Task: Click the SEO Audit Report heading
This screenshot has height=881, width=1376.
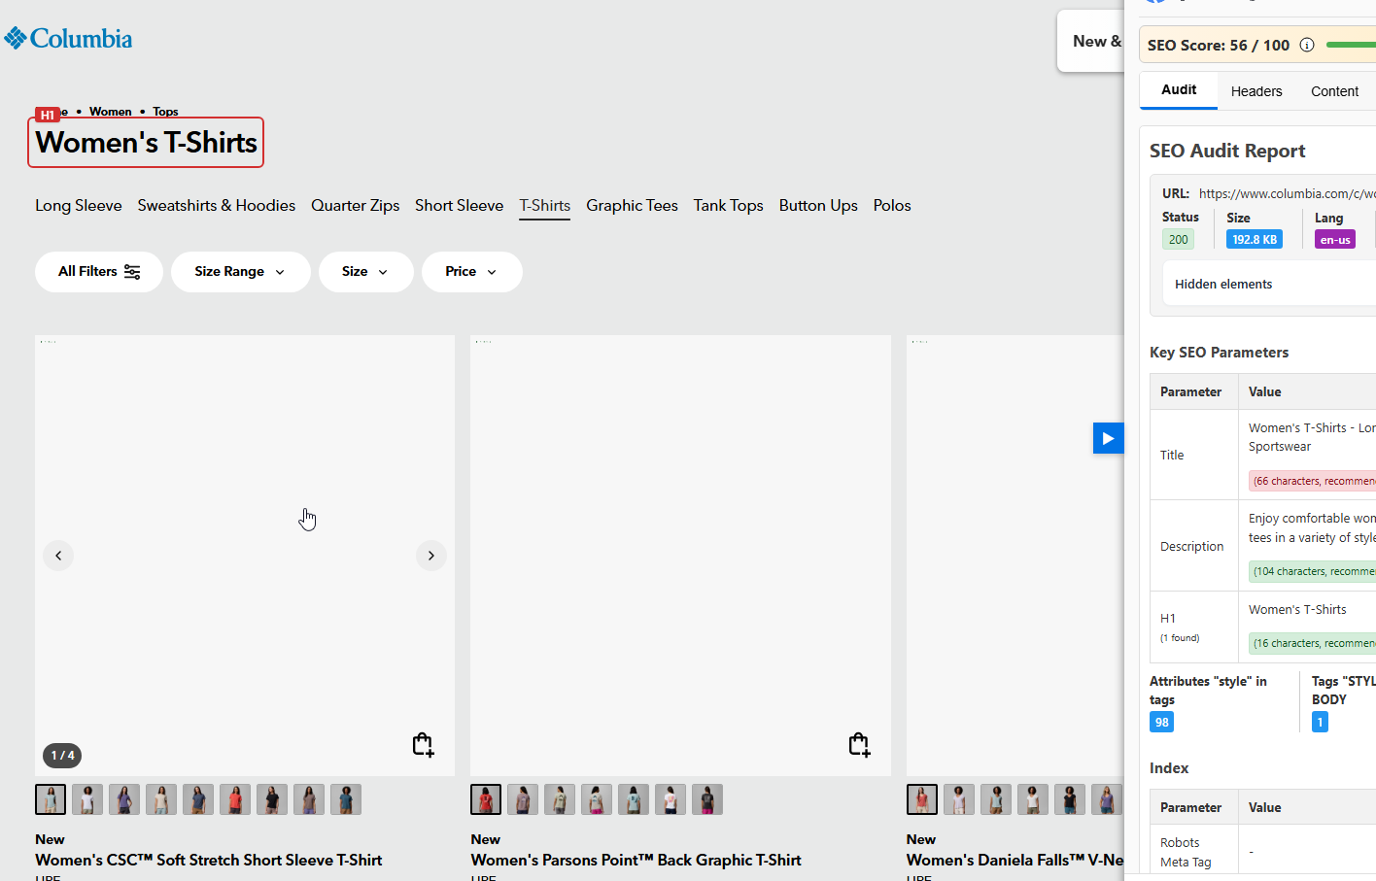Action: (x=1227, y=151)
